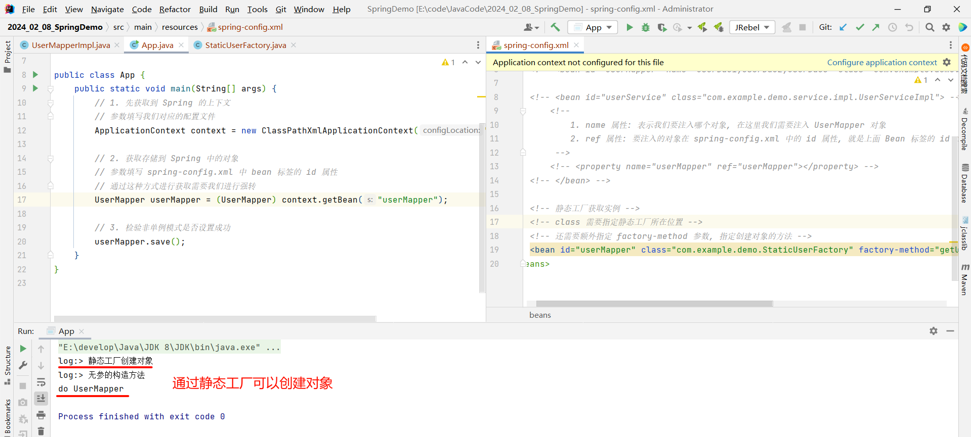Open the Database tool window
Image resolution: width=971 pixels, height=437 pixels.
point(965,183)
